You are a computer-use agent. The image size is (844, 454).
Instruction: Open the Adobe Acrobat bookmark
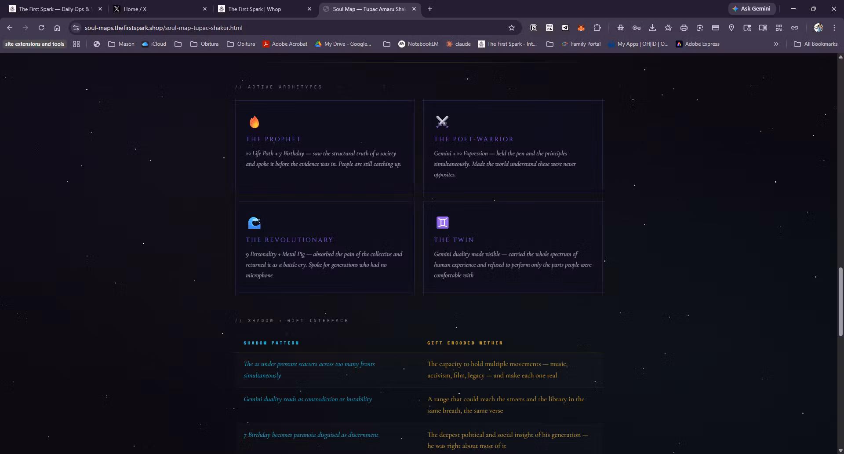pos(285,44)
